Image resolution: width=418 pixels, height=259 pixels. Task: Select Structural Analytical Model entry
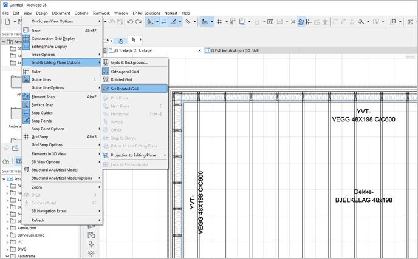62,170
